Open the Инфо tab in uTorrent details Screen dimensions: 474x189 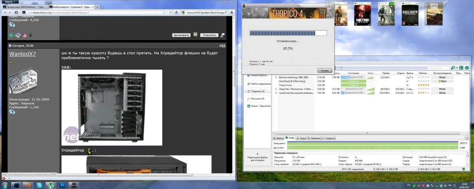pos(290,138)
